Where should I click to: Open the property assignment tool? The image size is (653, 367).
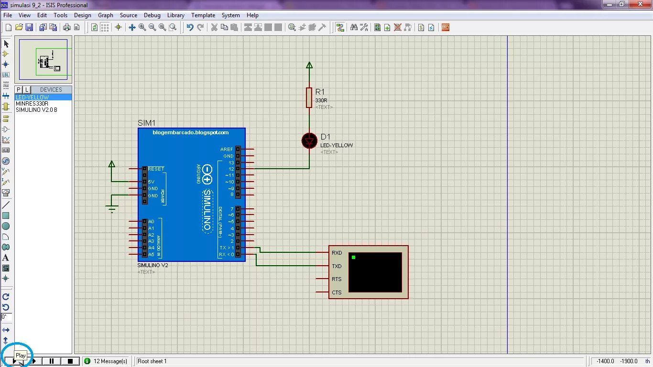364,27
